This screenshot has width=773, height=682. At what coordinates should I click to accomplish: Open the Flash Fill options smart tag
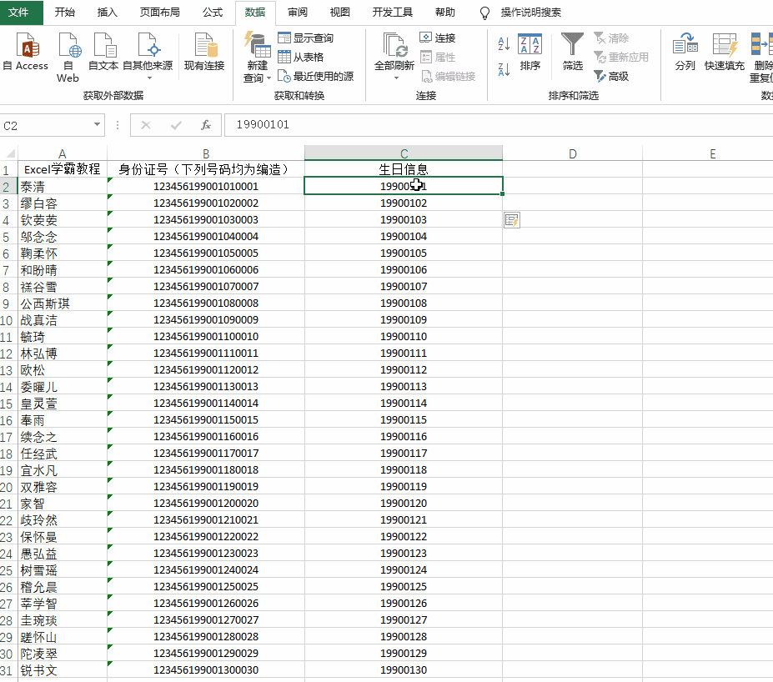coord(512,220)
